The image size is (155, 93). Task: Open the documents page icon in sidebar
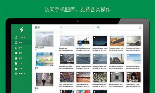pyautogui.click(x=16, y=63)
